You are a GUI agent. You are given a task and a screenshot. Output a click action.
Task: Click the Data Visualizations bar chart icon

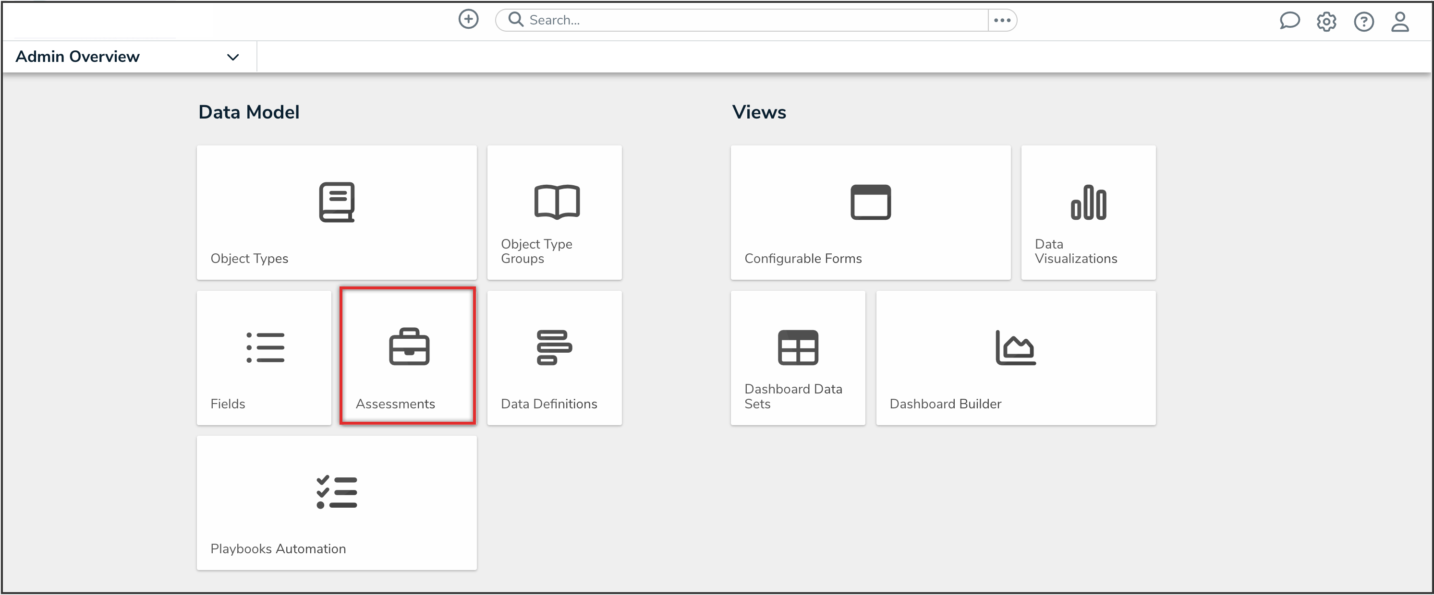(x=1088, y=202)
